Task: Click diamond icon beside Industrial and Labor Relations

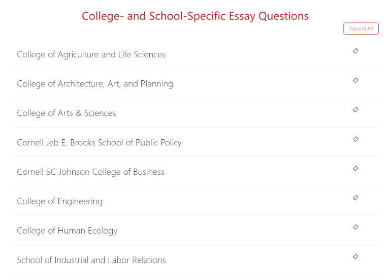Action: pos(355,257)
